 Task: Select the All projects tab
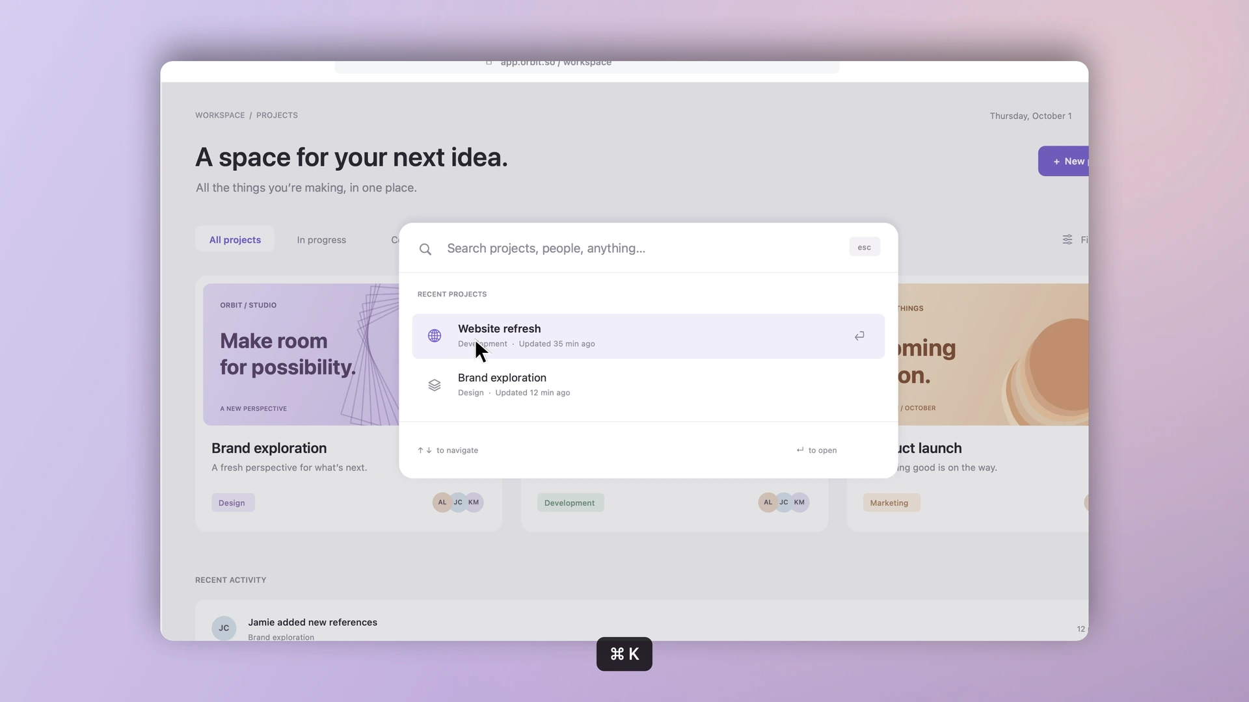point(235,240)
